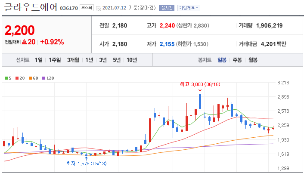Viewport: 304px width, 173px height.
Task: Select the 1일 line chart period
Action: [x=39, y=60]
